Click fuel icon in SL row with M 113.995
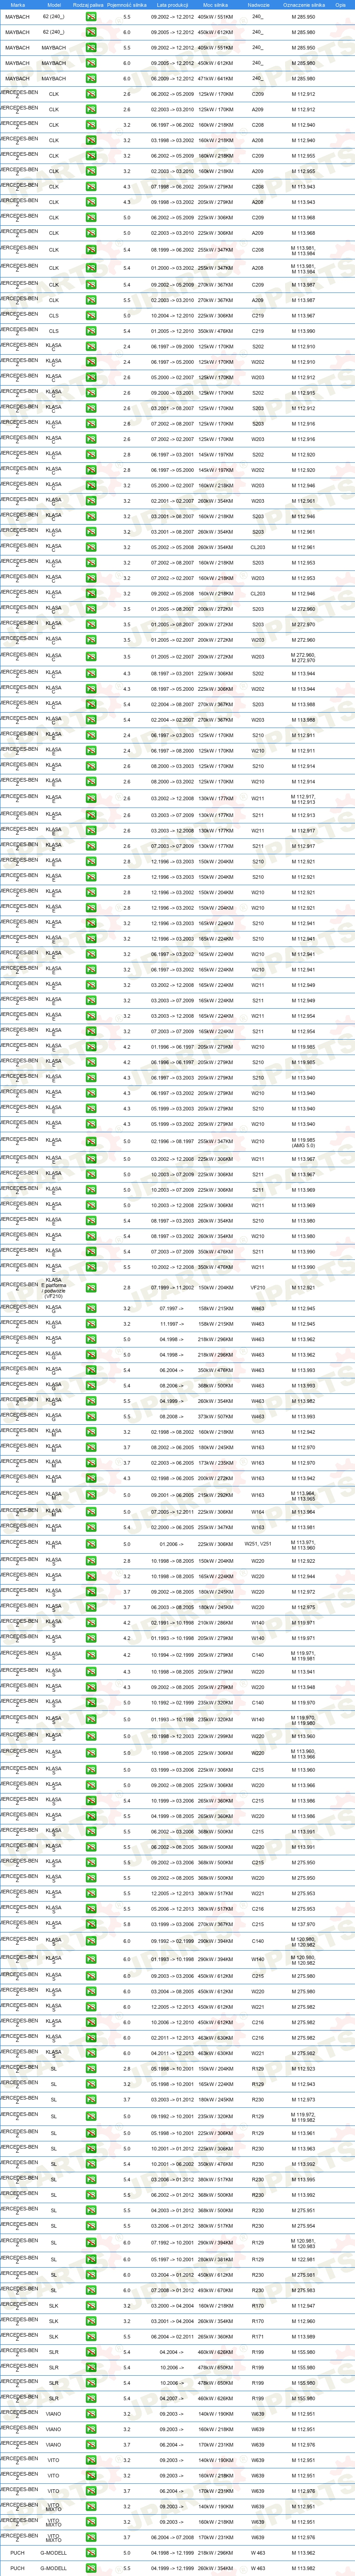The height and width of the screenshot is (2576, 355). click(91, 2180)
